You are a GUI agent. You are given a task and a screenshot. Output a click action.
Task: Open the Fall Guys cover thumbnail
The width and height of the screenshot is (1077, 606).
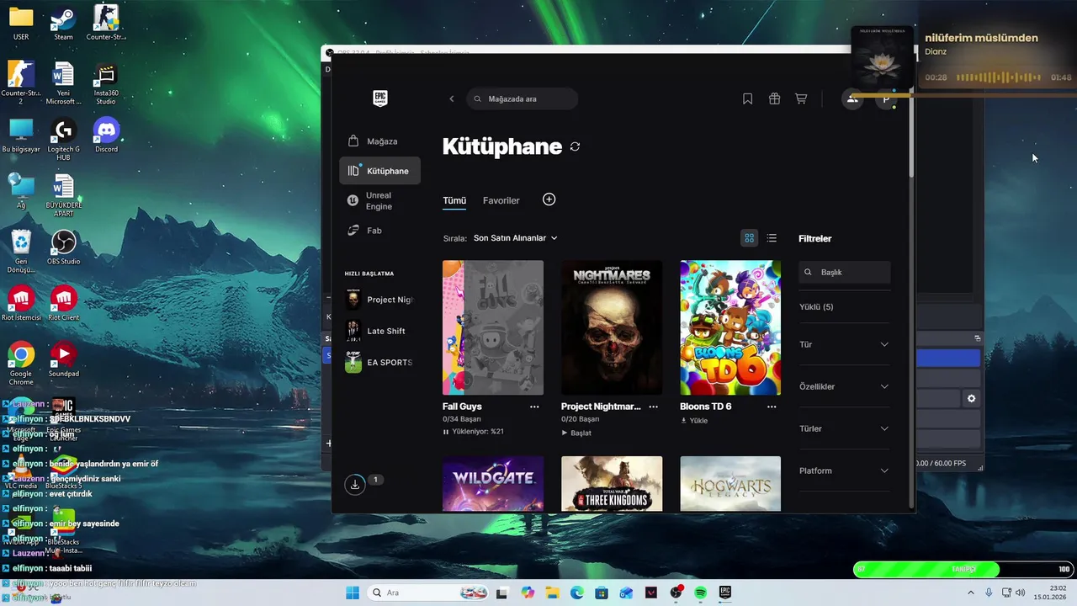tap(493, 327)
